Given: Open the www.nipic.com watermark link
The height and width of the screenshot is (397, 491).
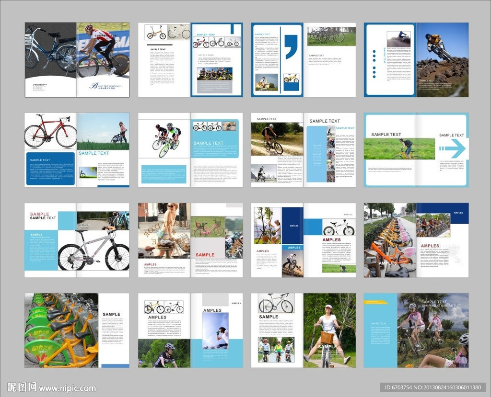Looking at the screenshot, I should click(x=67, y=388).
